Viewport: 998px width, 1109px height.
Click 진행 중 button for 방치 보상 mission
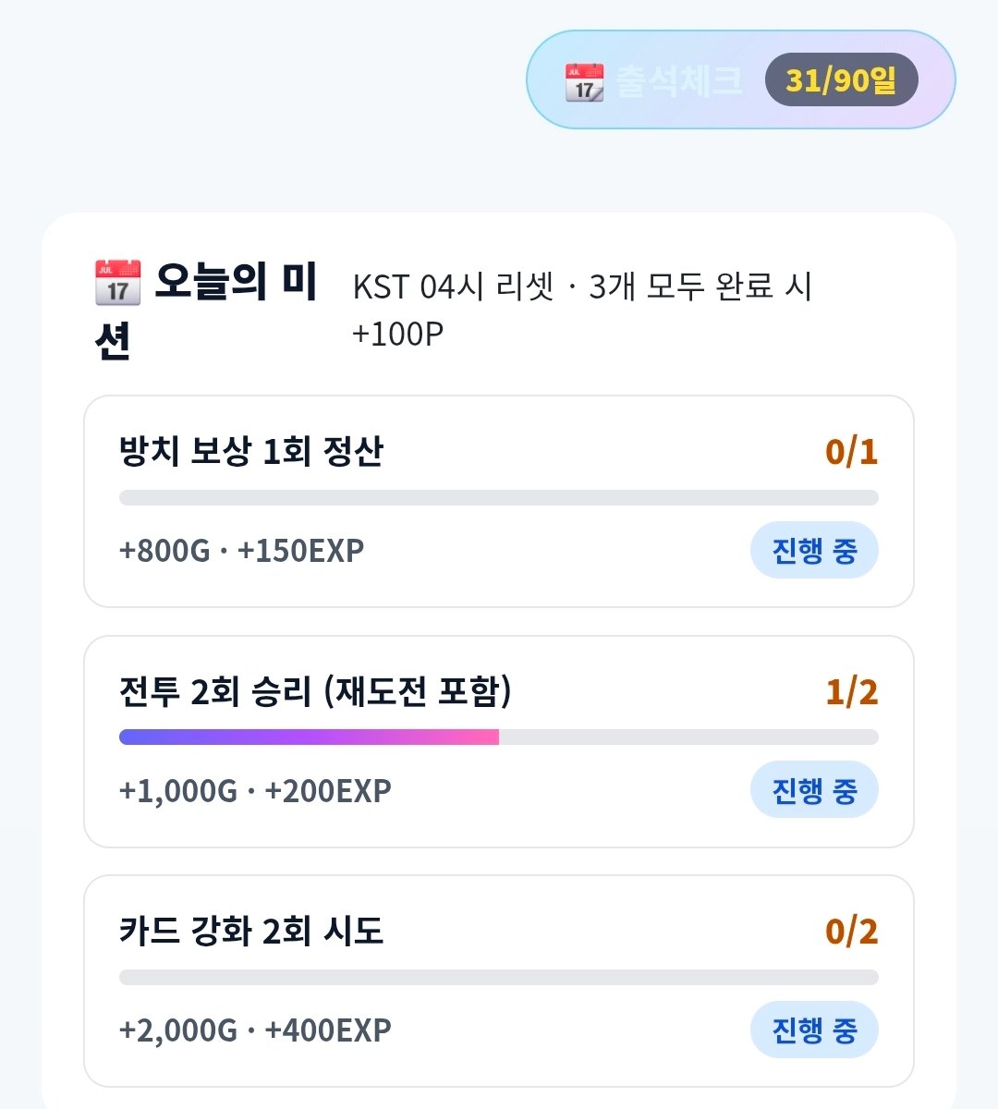point(814,551)
